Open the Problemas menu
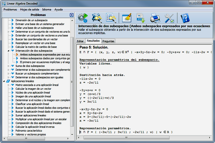This screenshot has height=143, width=215. pos(10,9)
